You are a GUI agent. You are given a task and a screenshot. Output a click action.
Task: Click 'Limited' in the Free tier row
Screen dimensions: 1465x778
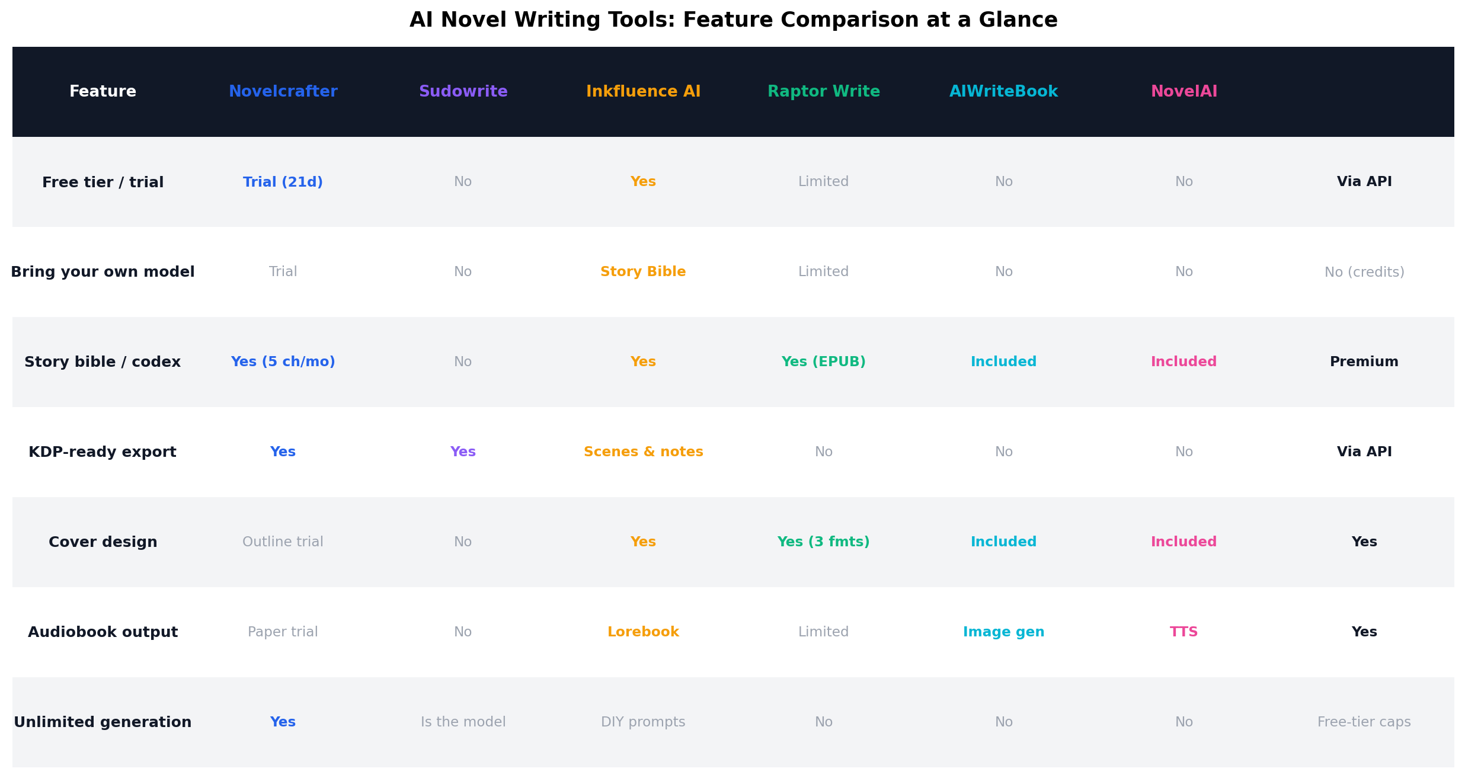824,182
